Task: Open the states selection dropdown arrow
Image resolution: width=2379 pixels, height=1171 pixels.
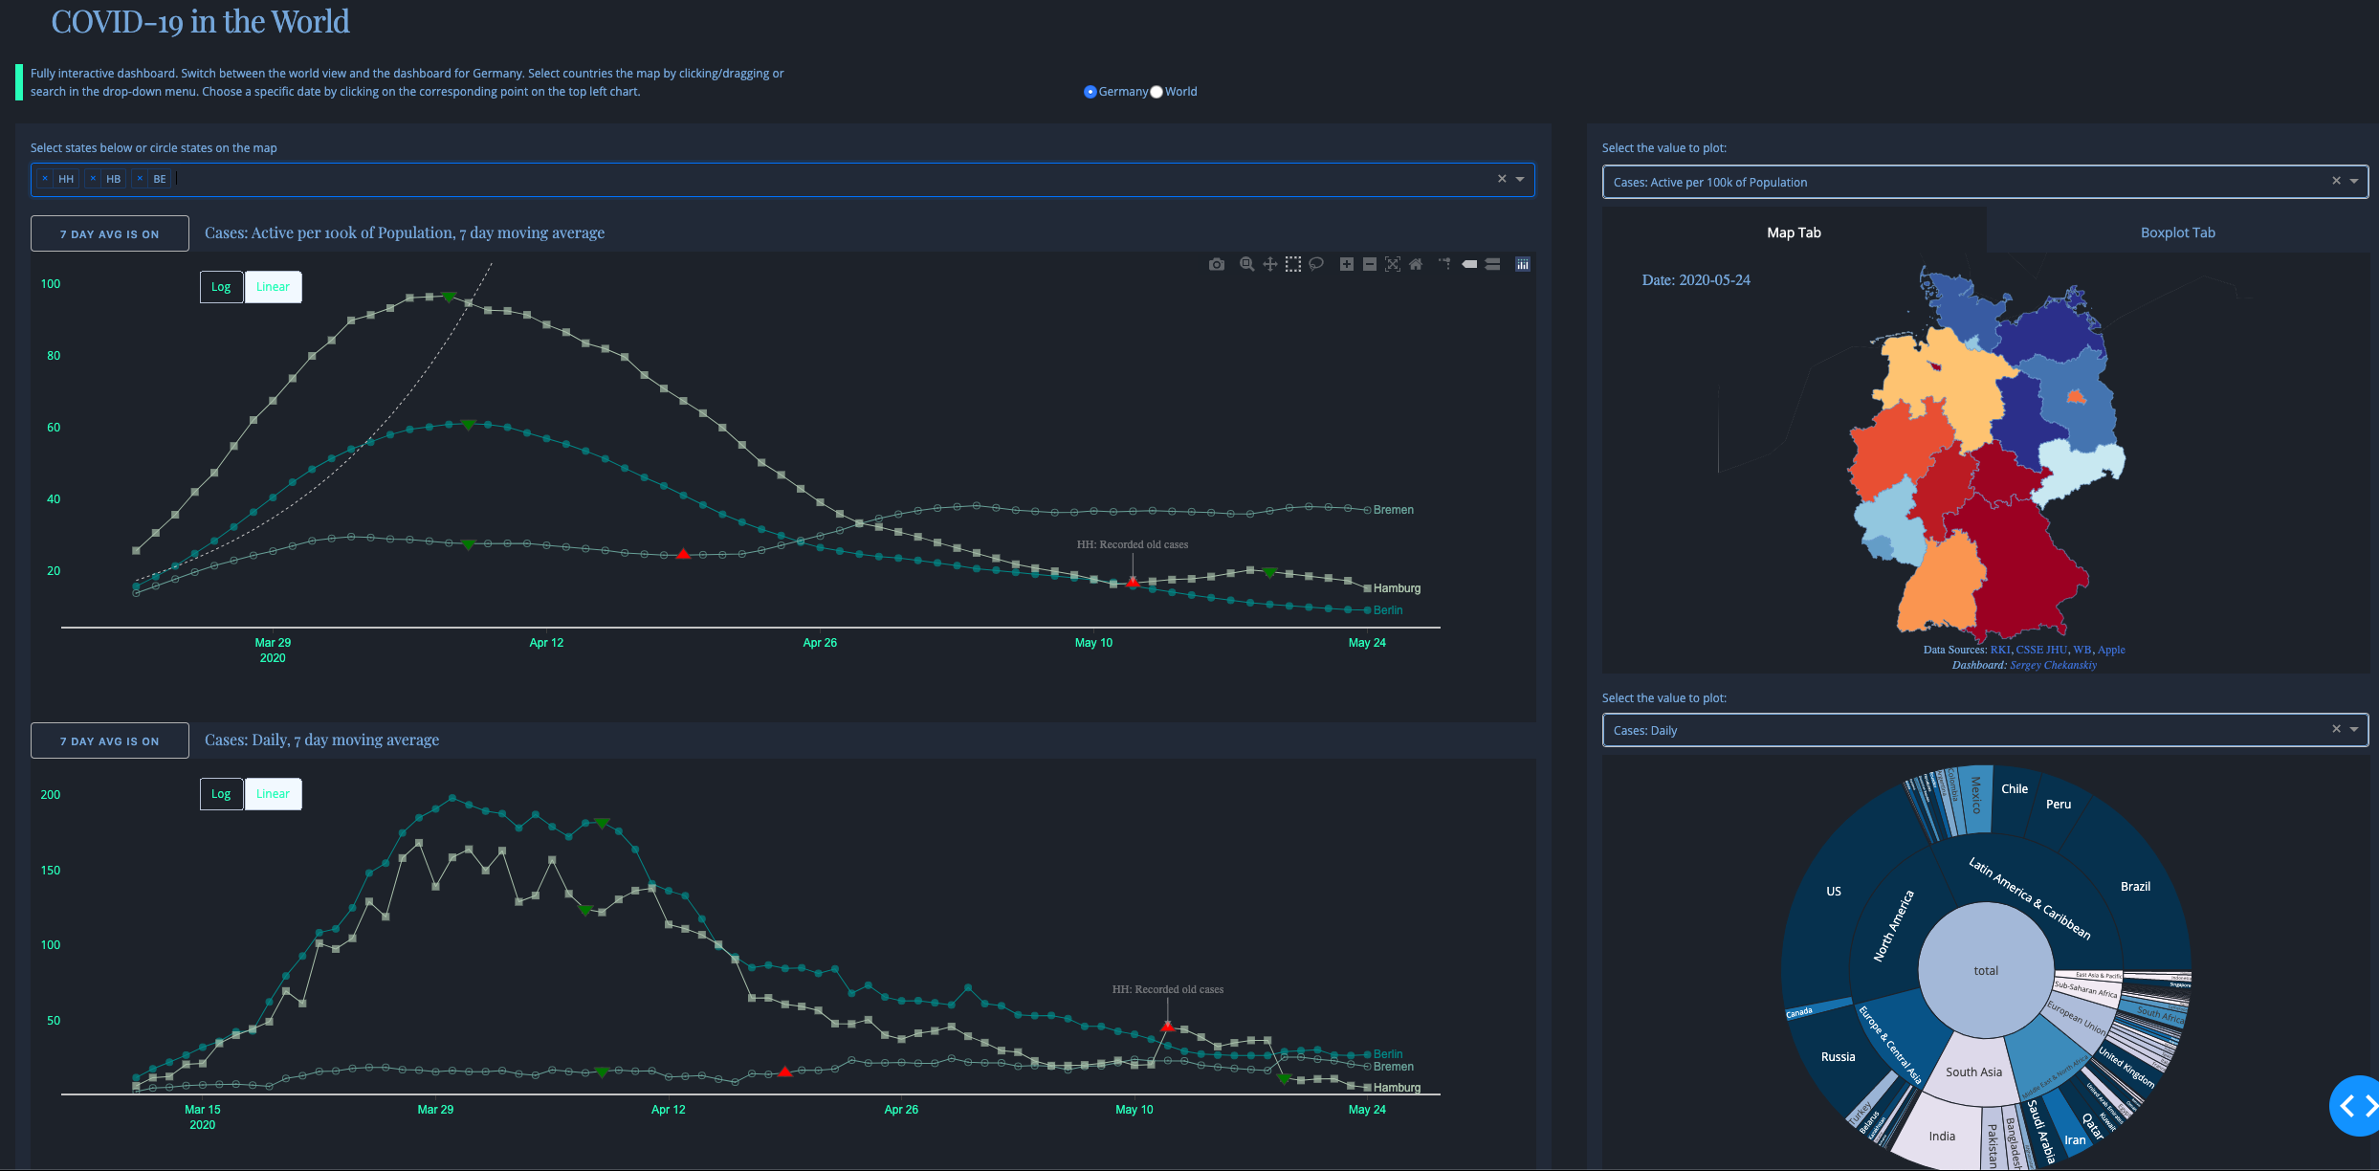Action: coord(1520,179)
